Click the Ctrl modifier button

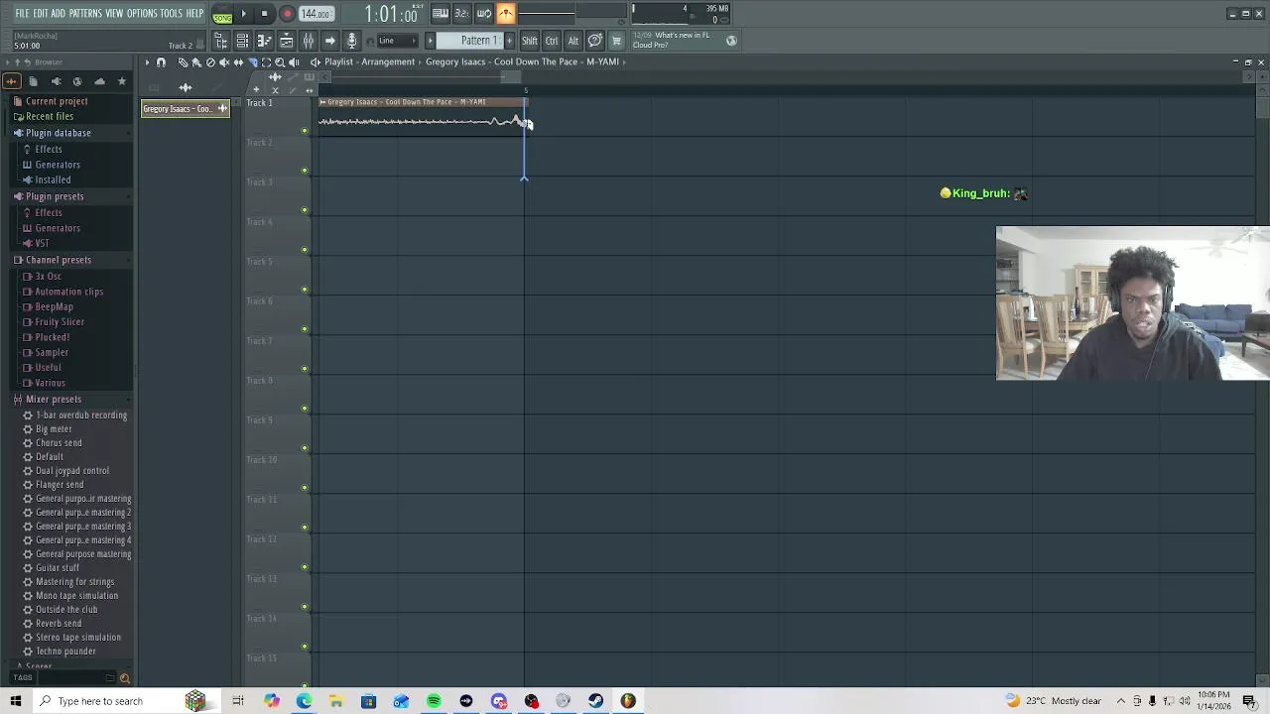(552, 41)
